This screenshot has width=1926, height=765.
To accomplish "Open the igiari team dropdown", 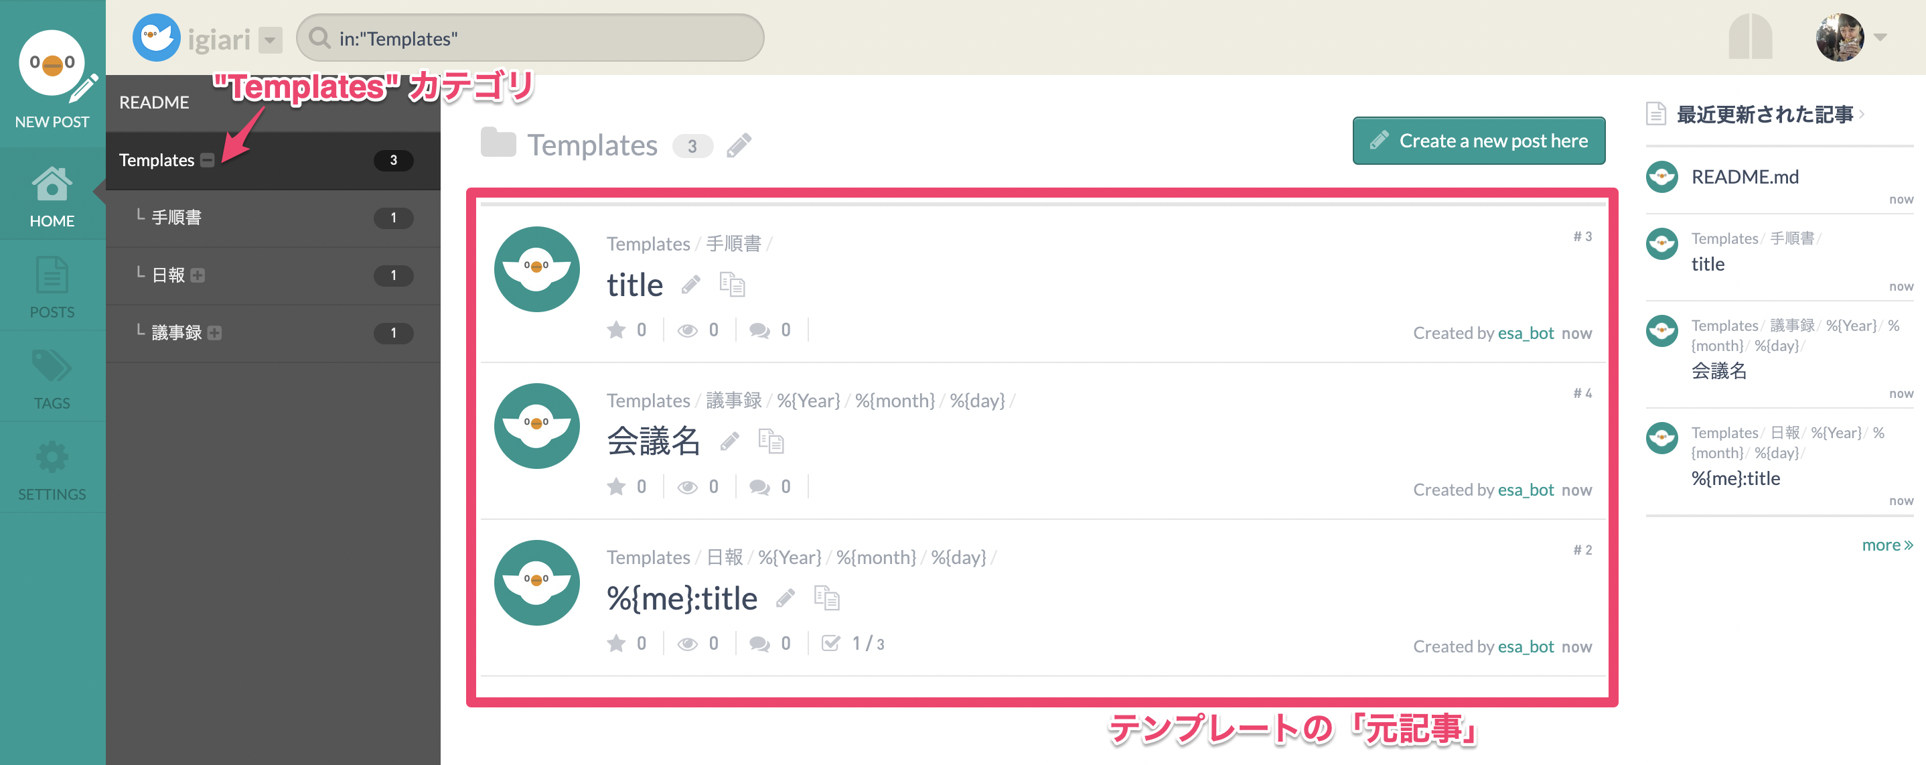I will [271, 40].
